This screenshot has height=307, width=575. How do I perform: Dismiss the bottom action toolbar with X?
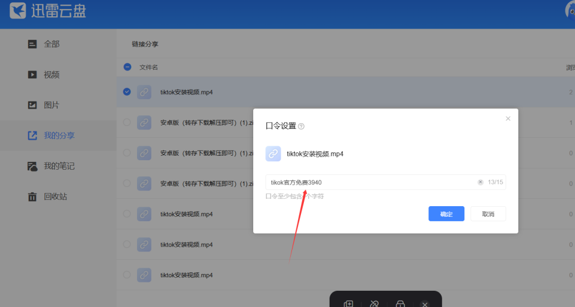point(425,303)
